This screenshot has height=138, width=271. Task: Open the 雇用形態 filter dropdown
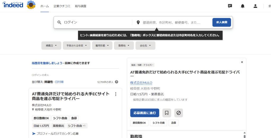pos(102,45)
